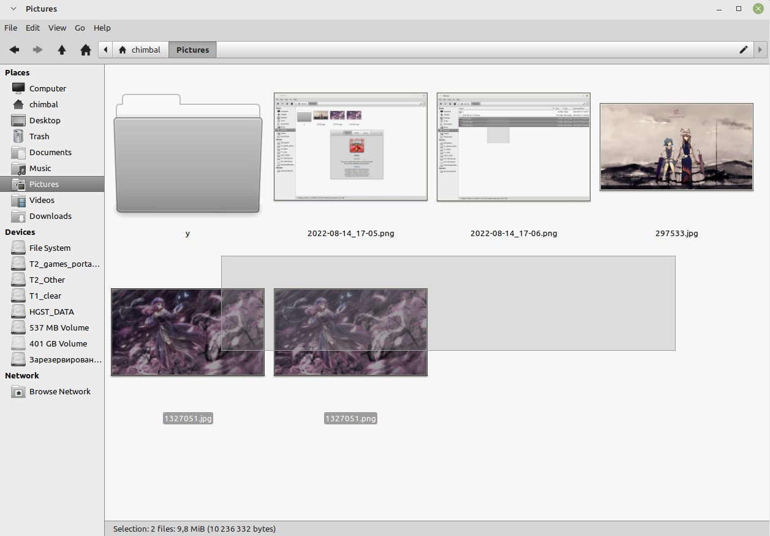Click the Forward navigation arrow

[38, 50]
